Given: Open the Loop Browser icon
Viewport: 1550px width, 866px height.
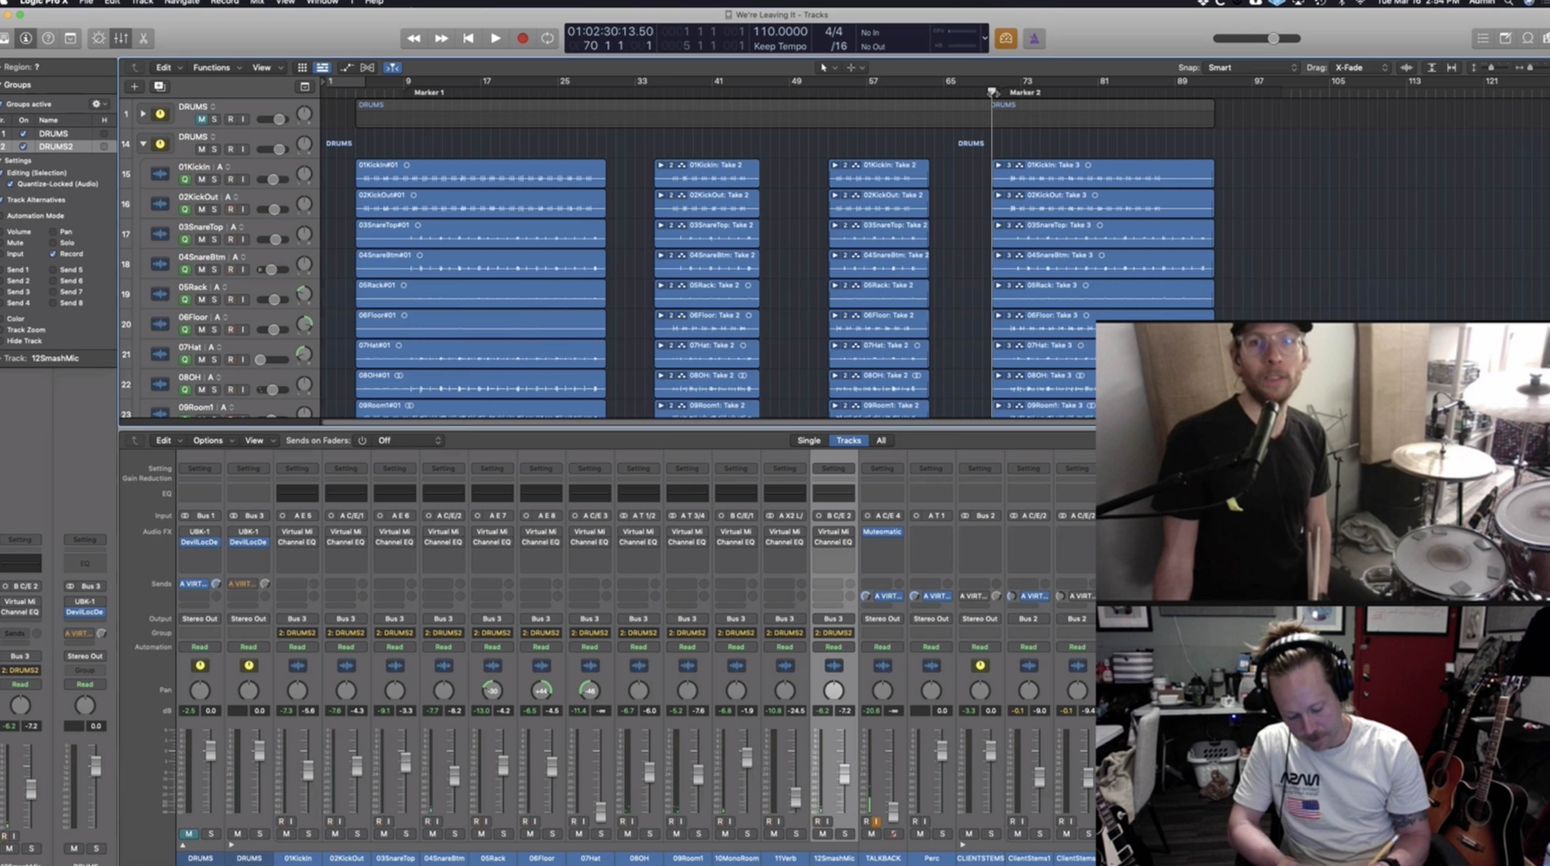Looking at the screenshot, I should 1527,38.
